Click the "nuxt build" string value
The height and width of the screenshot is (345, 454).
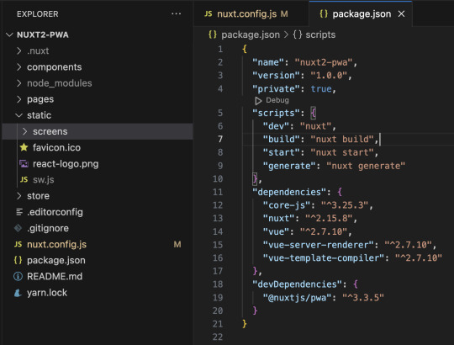tap(342, 140)
